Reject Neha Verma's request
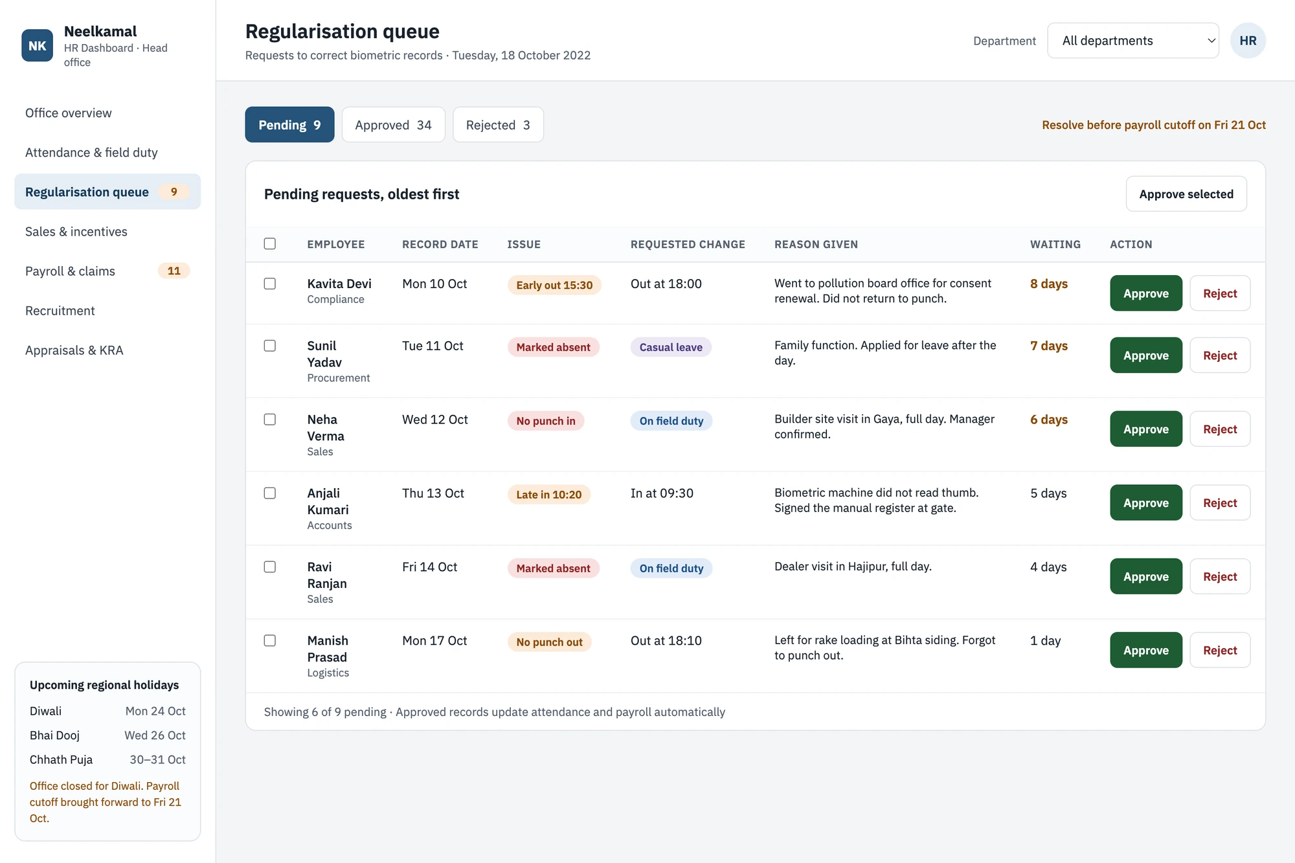This screenshot has height=863, width=1295. coord(1220,429)
